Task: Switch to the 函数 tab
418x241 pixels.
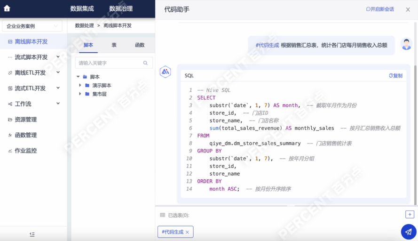Action: tap(140, 45)
